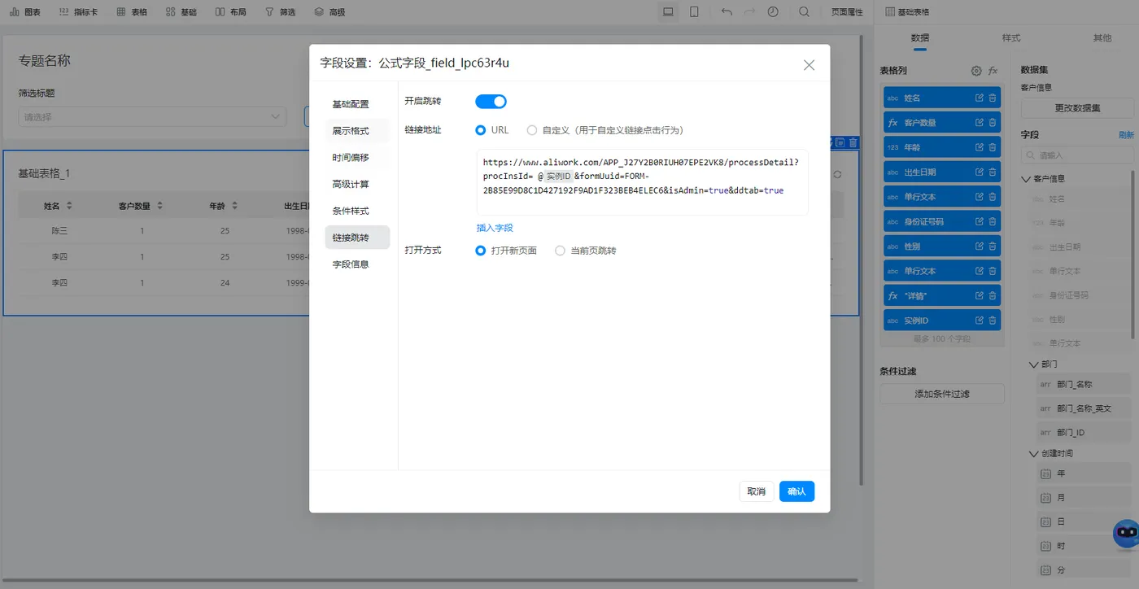Switch to the 高级计算 tab

click(357, 185)
